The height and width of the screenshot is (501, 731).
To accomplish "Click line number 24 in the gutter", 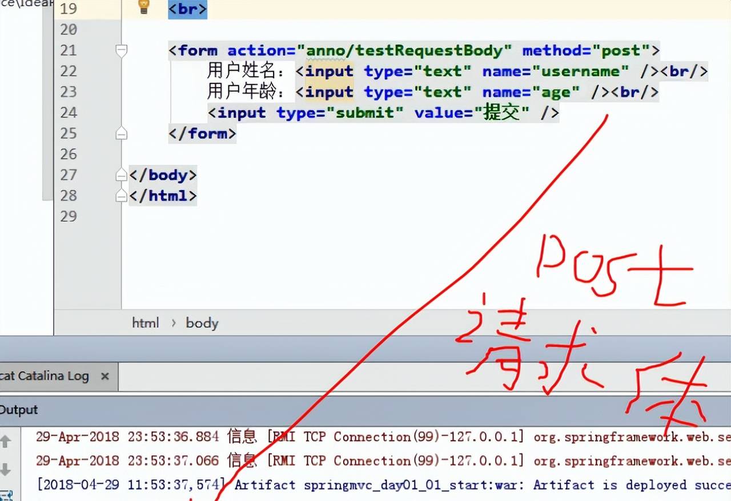I will pos(68,113).
